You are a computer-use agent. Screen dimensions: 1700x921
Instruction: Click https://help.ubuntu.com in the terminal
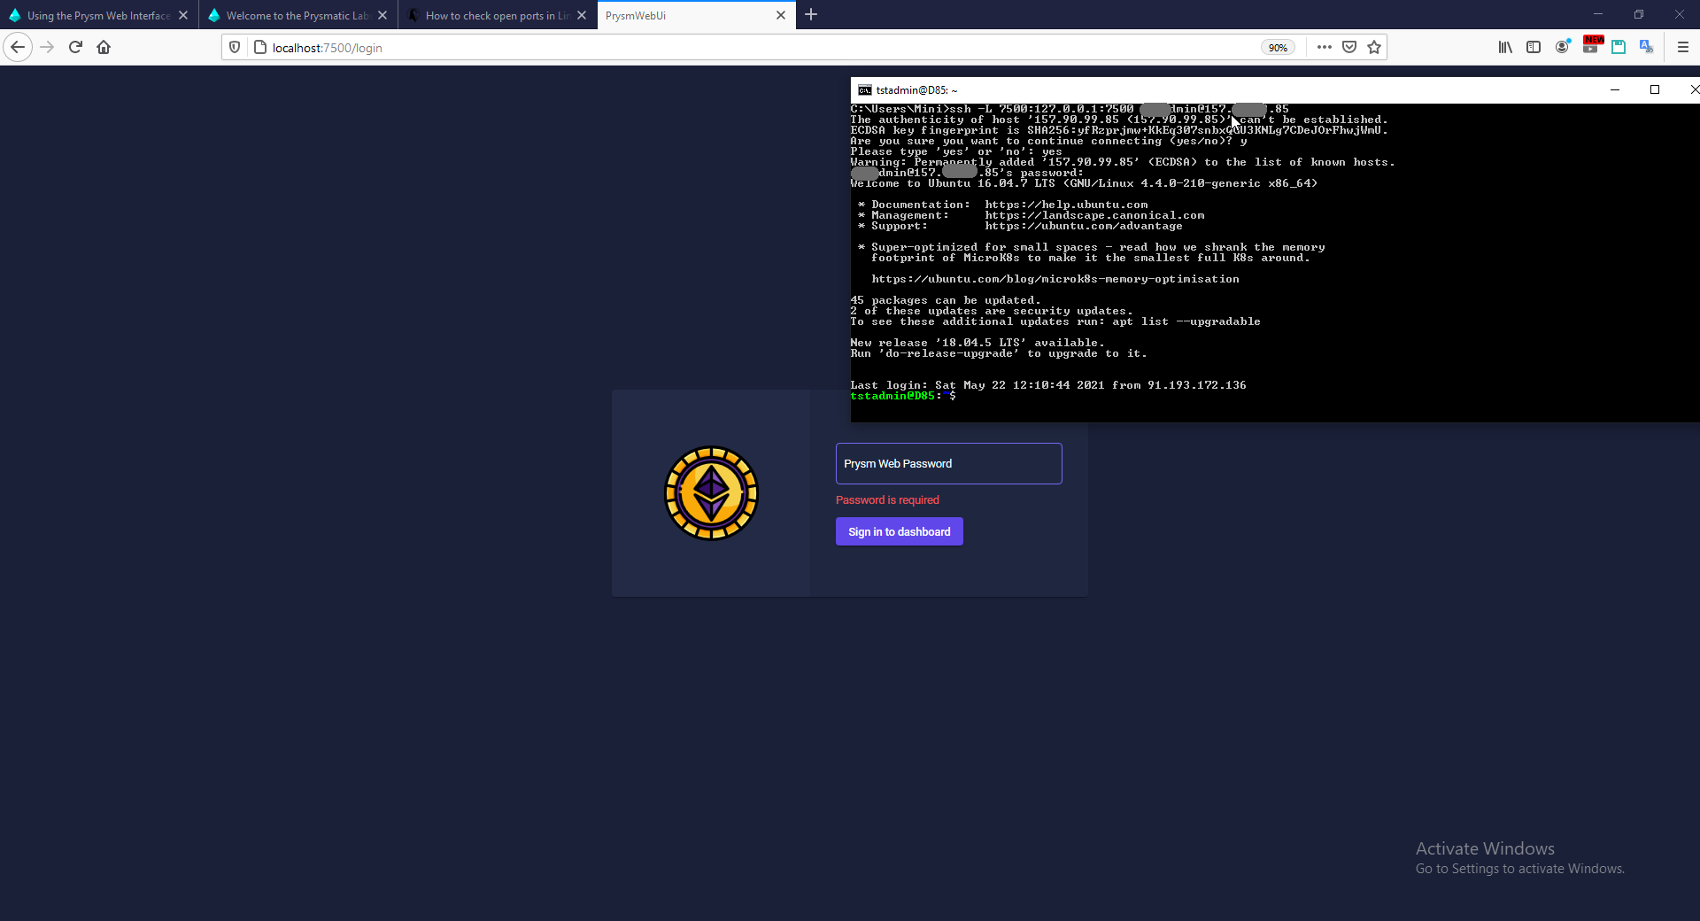pyautogui.click(x=1066, y=205)
